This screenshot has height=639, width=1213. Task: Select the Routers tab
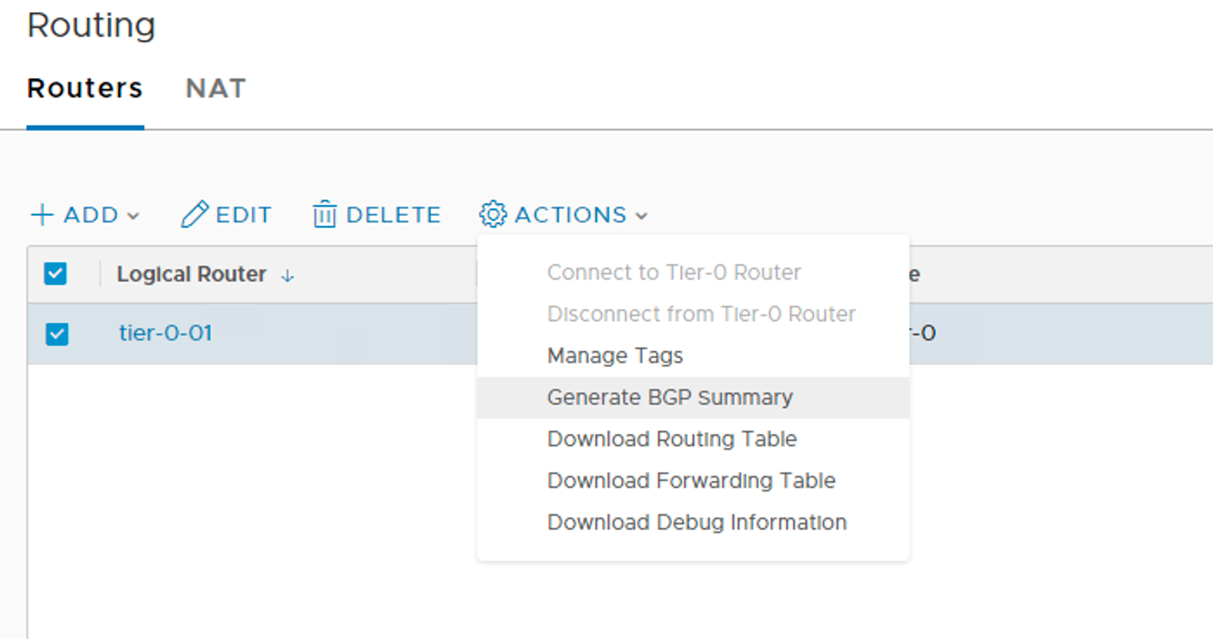click(85, 89)
